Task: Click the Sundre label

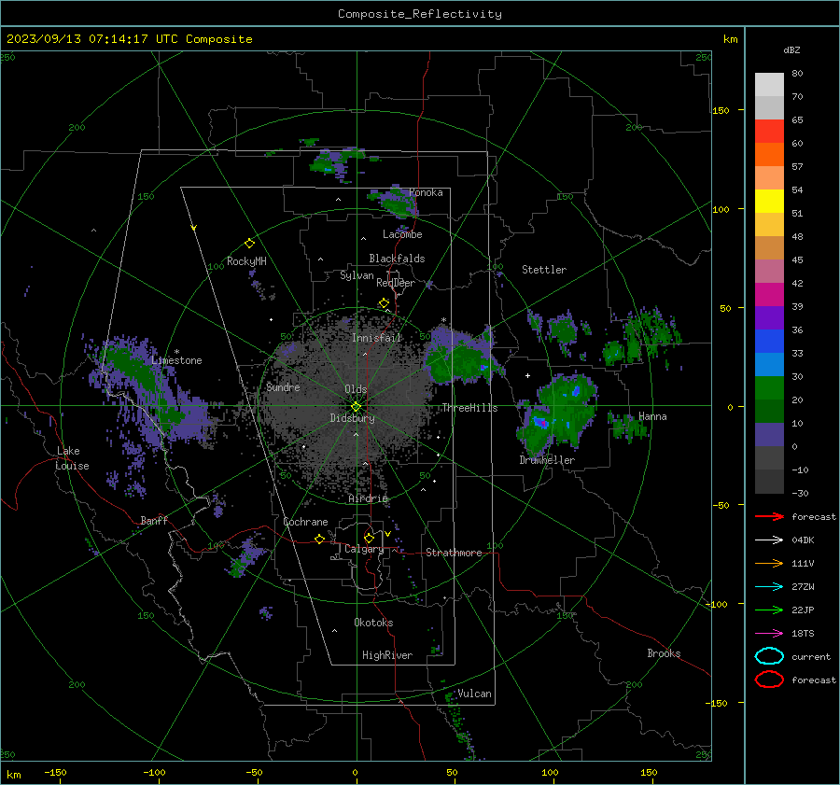Action: coord(283,386)
